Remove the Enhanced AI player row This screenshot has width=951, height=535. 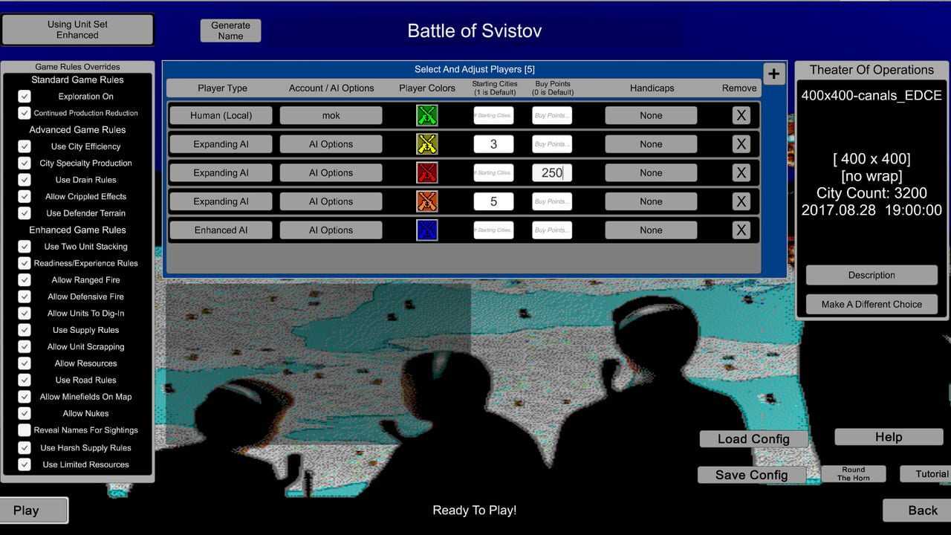tap(741, 230)
